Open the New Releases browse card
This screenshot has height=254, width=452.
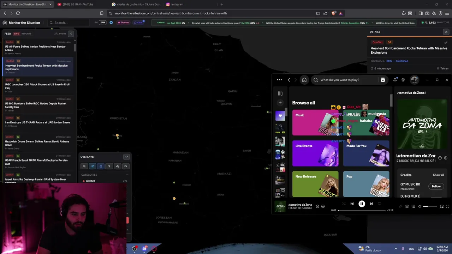coord(315,184)
